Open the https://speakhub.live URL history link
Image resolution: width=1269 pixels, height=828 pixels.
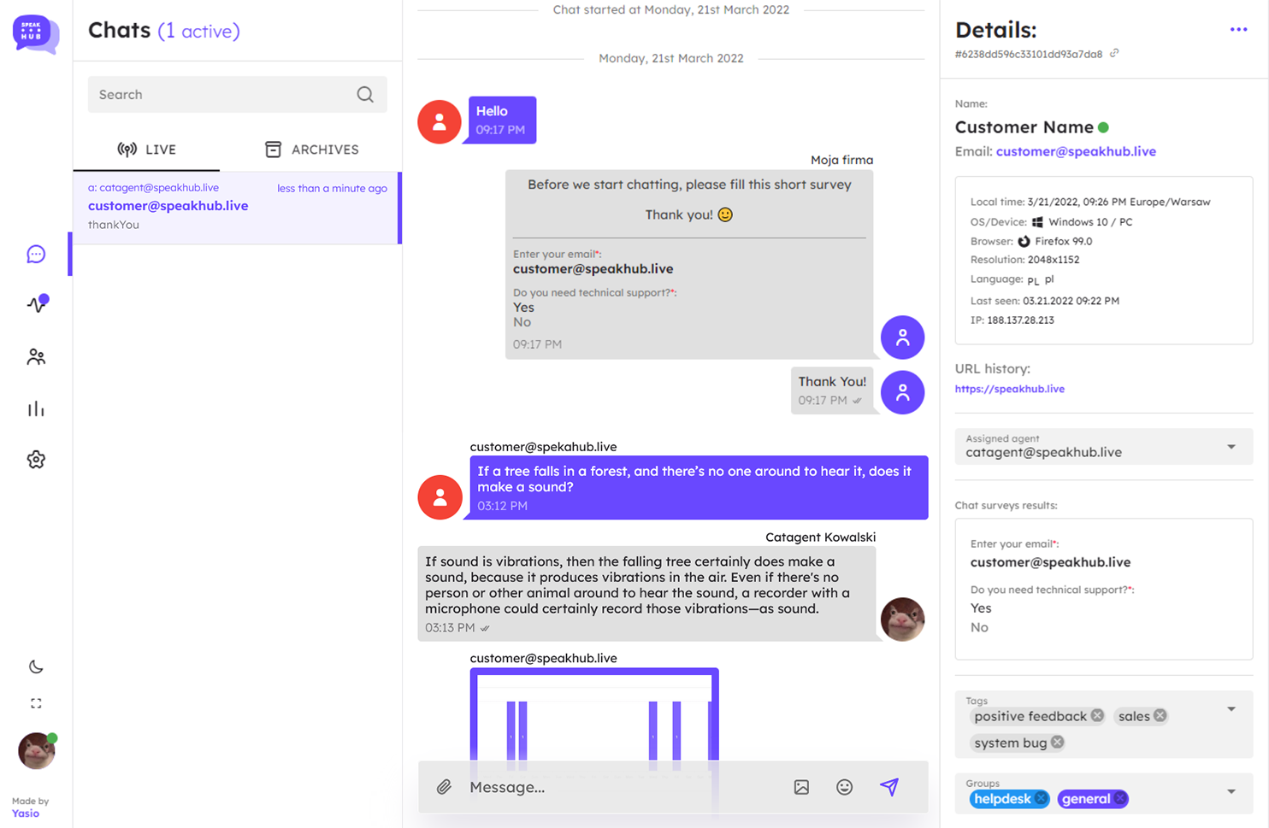click(x=1009, y=389)
